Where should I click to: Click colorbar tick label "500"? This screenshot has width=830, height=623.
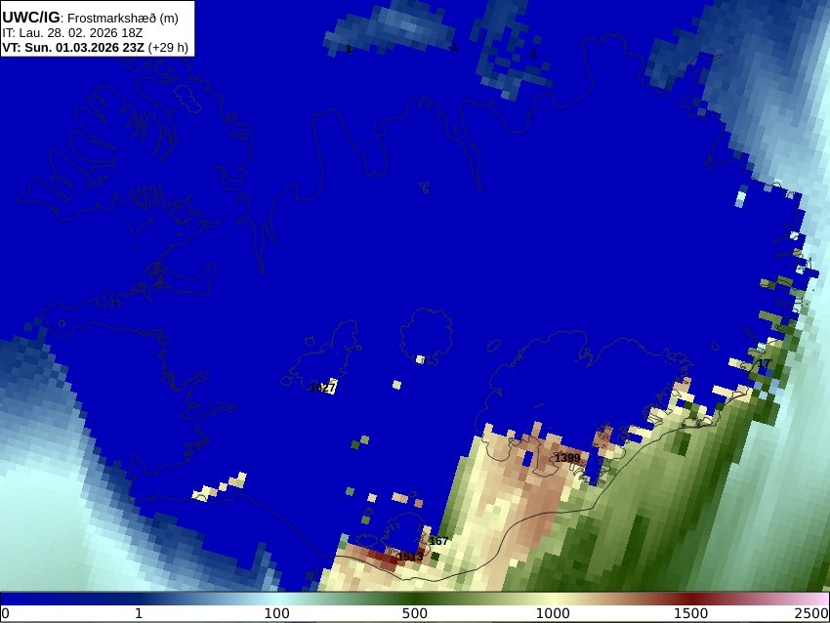tap(414, 614)
